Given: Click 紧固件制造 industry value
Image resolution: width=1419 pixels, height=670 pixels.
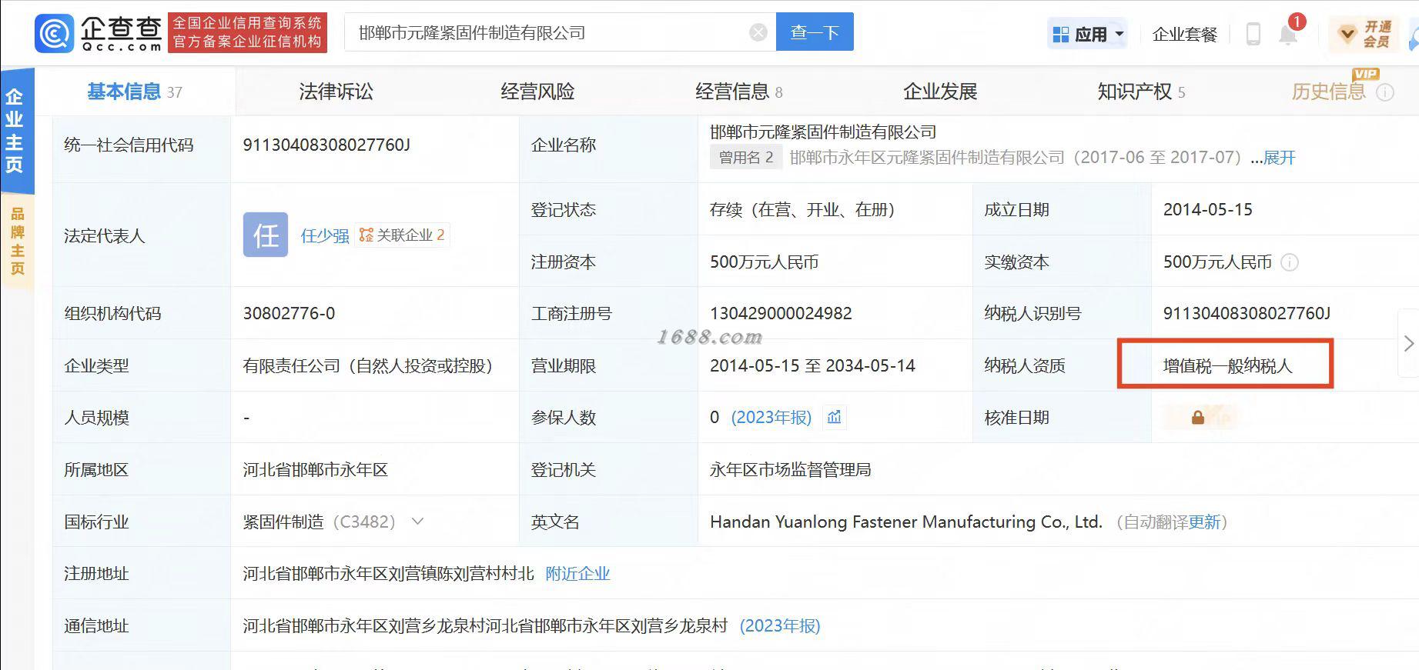Looking at the screenshot, I should [283, 522].
